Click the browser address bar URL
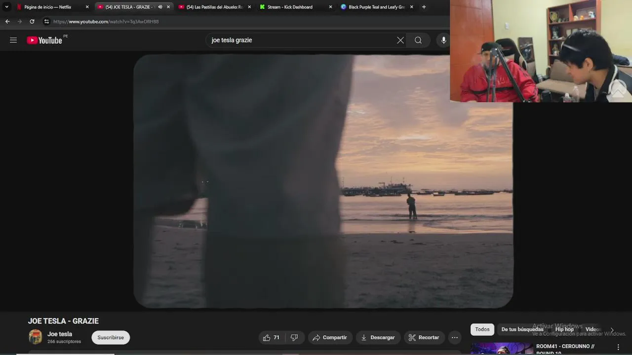 106,22
